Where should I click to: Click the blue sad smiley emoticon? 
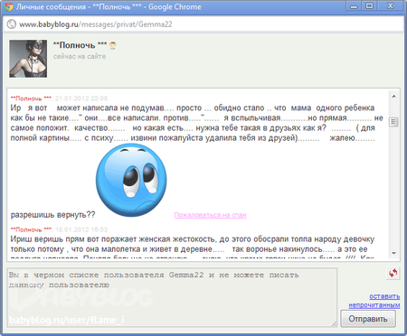[x=131, y=180]
